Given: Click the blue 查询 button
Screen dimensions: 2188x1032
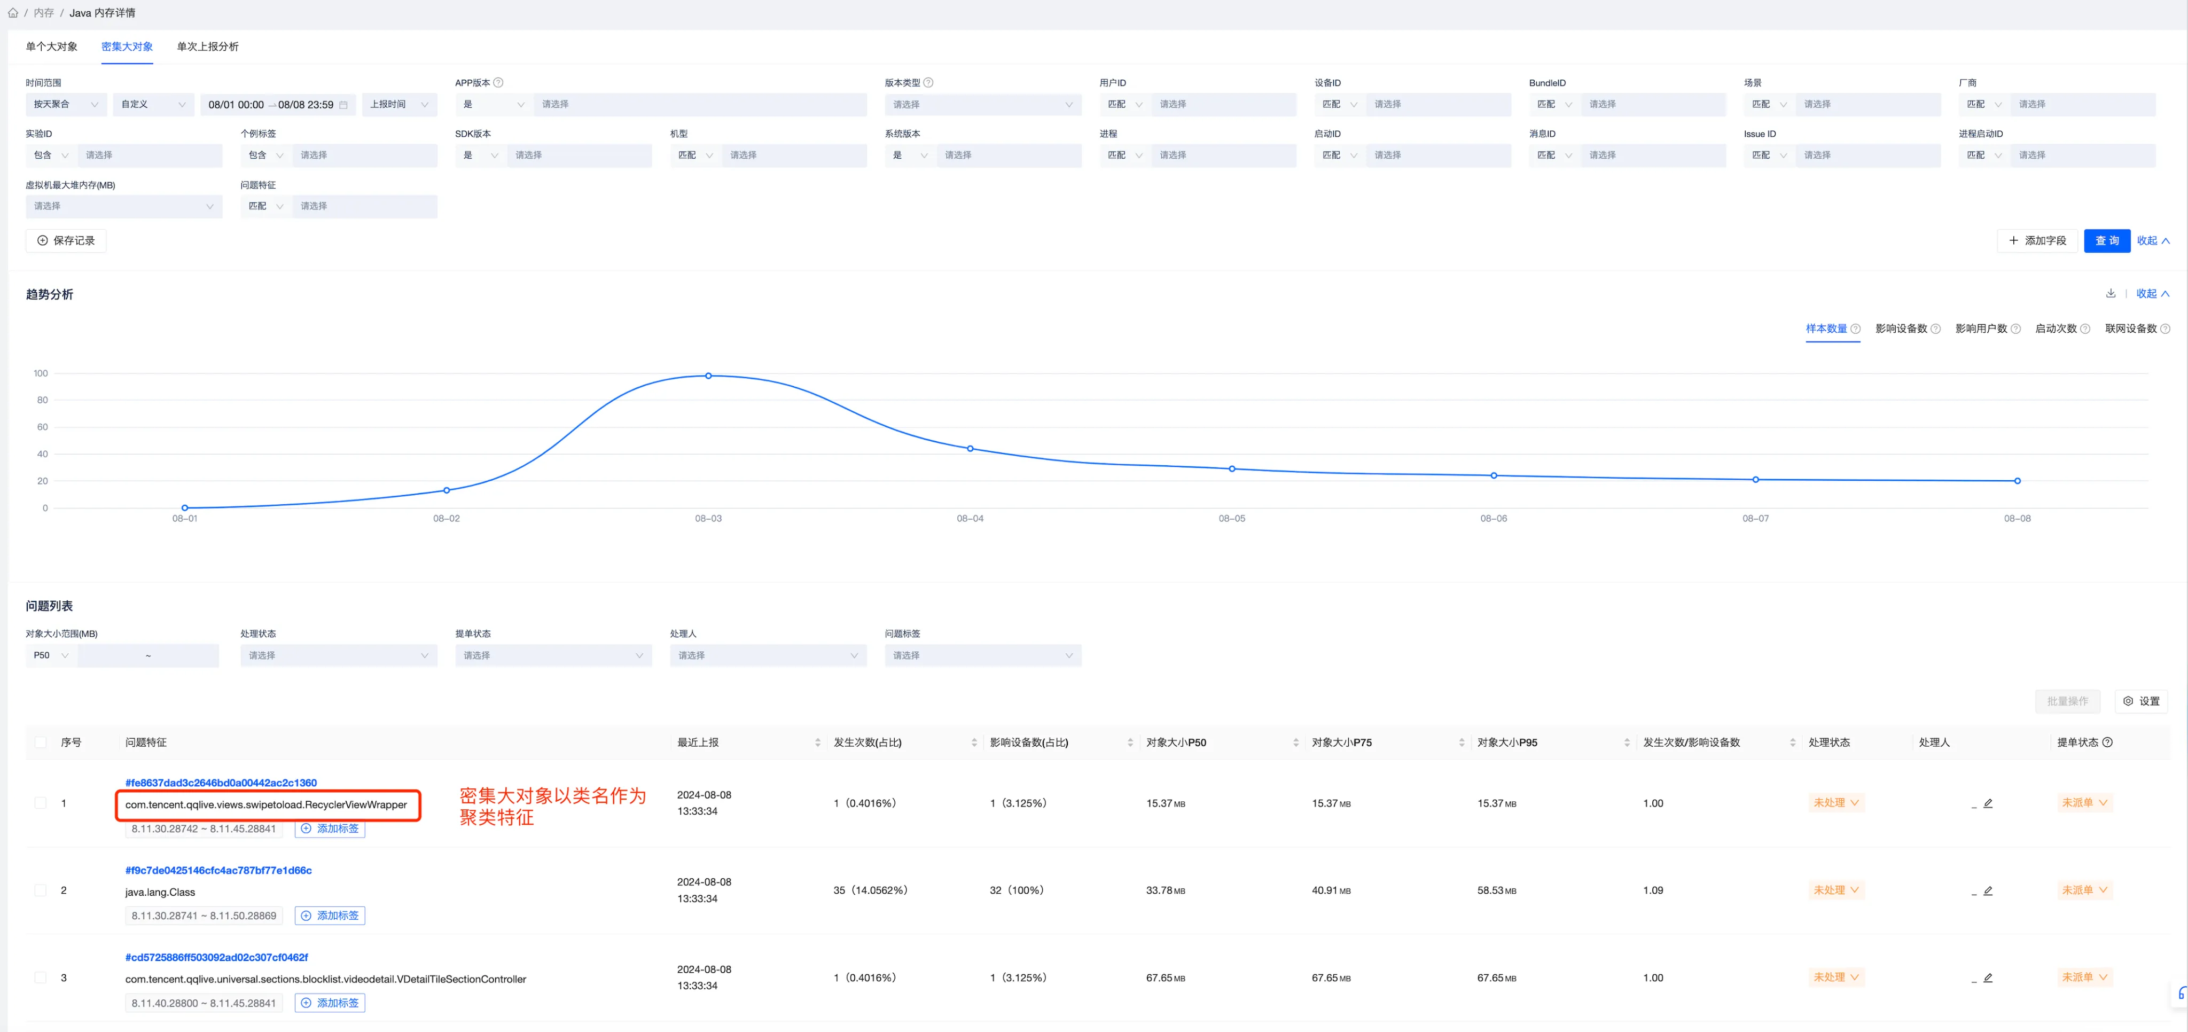Looking at the screenshot, I should pyautogui.click(x=2106, y=240).
